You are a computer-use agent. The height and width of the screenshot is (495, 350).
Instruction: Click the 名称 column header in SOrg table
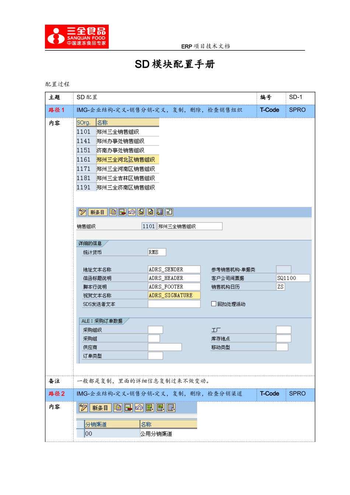click(127, 123)
